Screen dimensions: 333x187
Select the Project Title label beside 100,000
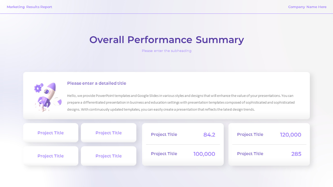(x=164, y=154)
